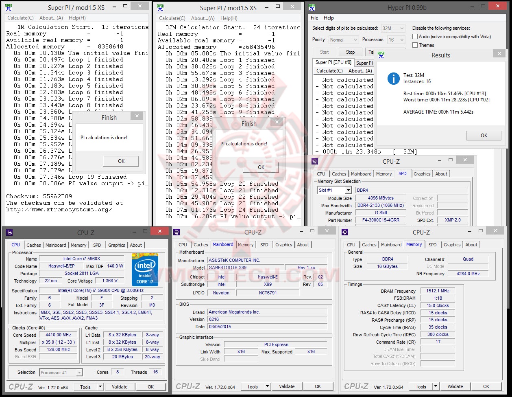Click Tools button in CPU-Z CPU window
The image size is (512, 397).
(x=85, y=387)
